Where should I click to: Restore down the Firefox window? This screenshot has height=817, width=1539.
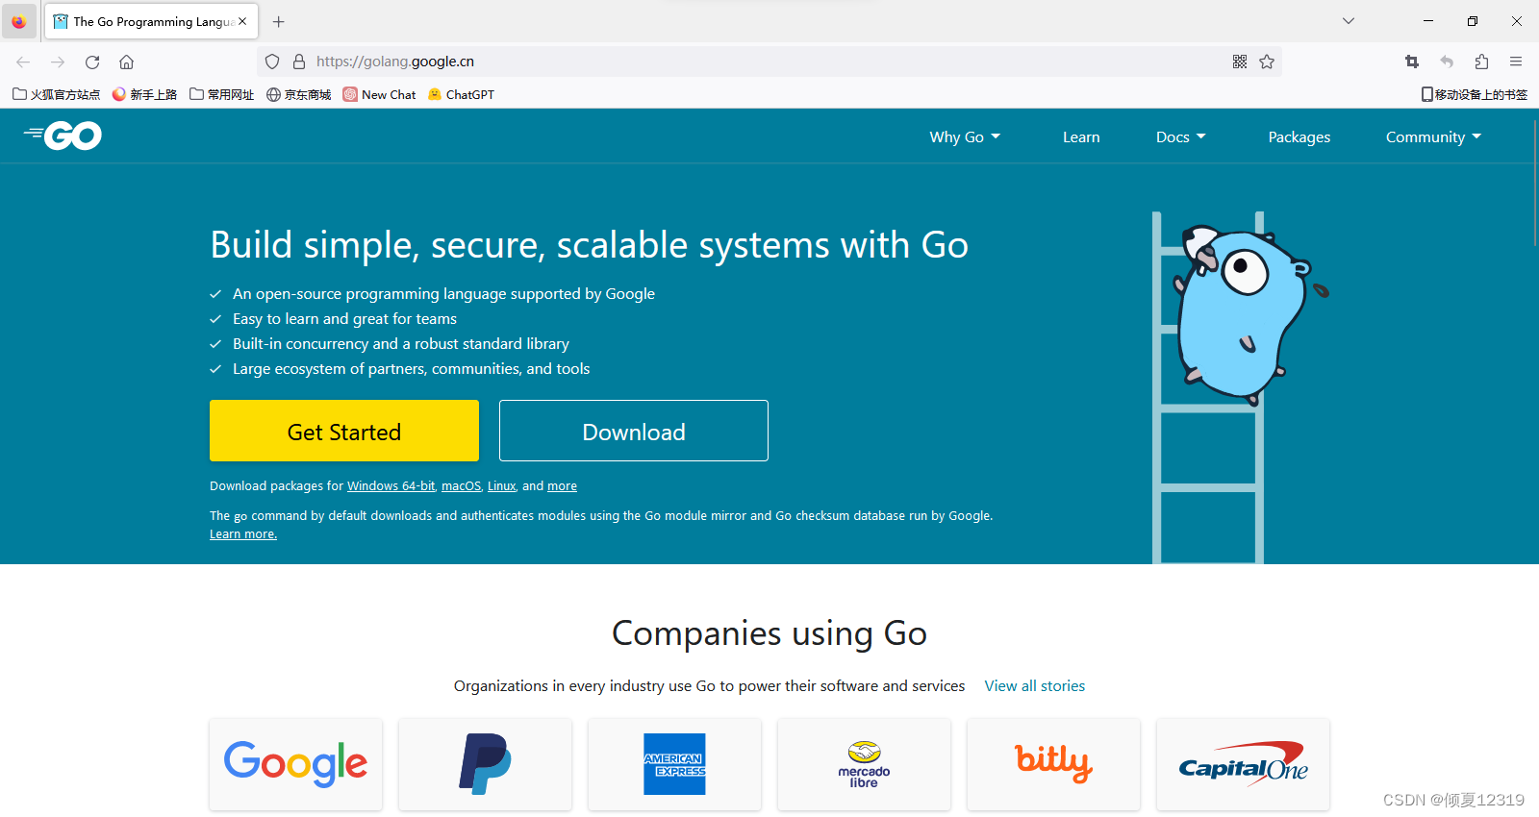[1473, 21]
